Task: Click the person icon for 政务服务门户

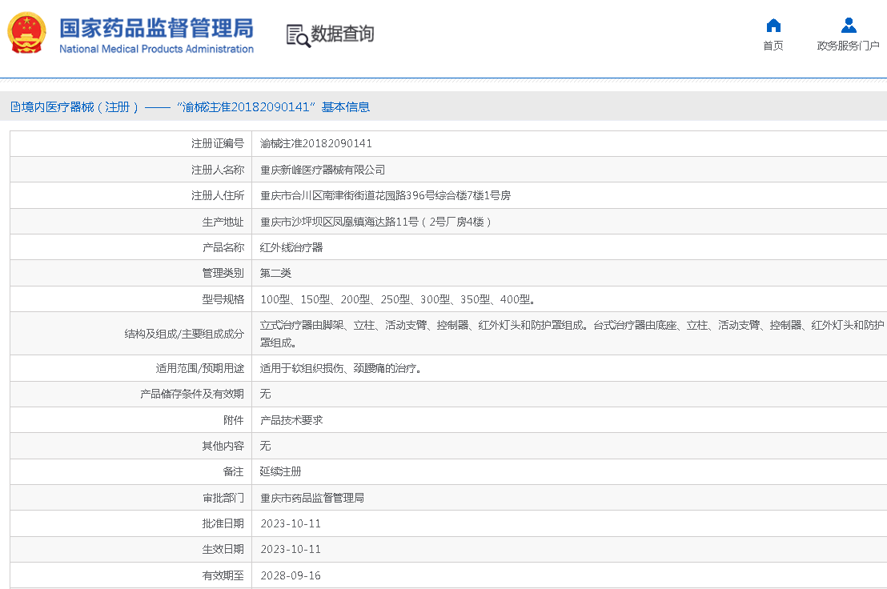Action: (848, 25)
